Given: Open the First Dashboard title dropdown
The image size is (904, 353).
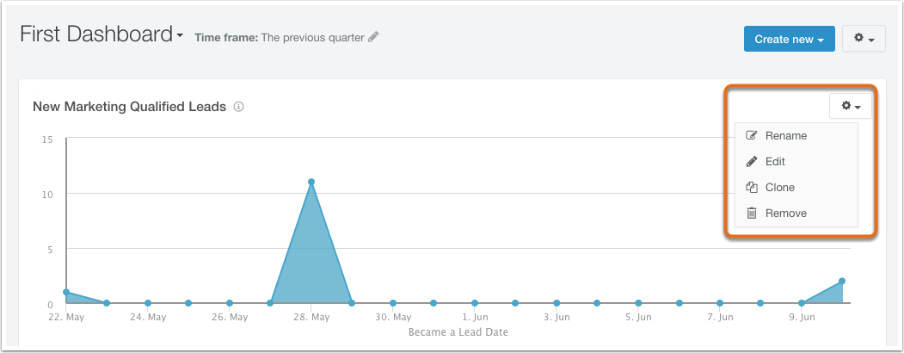Looking at the screenshot, I should point(101,34).
